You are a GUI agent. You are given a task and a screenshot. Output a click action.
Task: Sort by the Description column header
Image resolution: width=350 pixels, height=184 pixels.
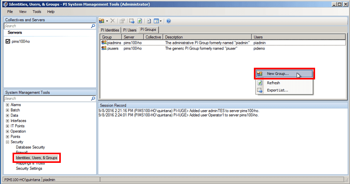pos(207,37)
